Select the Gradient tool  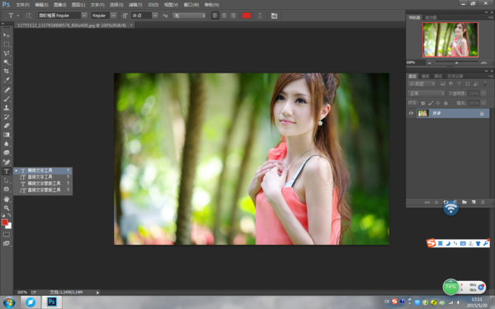tap(7, 134)
